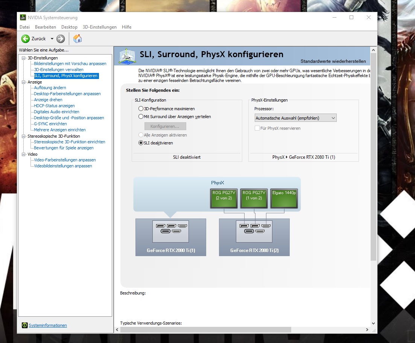This screenshot has height=343, width=415.
Task: Open the home page house icon
Action: point(77,39)
